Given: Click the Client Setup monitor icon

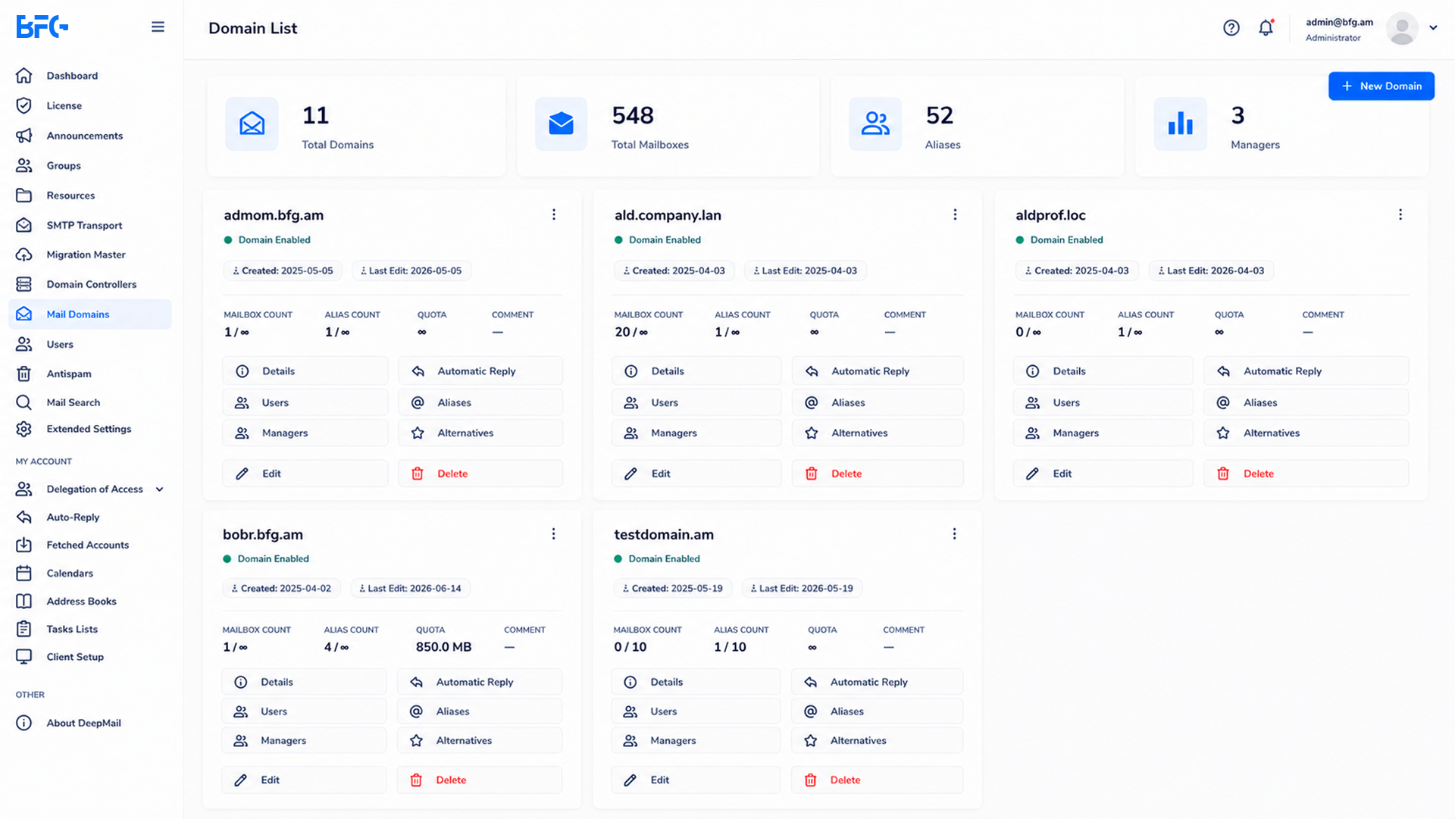Looking at the screenshot, I should coord(24,657).
